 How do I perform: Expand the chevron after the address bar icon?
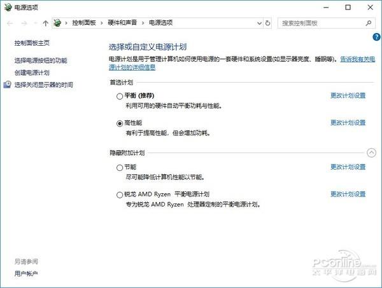pyautogui.click(x=66, y=23)
